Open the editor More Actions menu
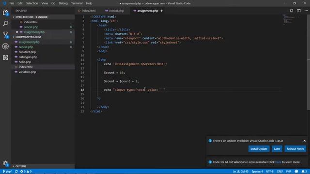Viewport: 310px width, 174px height. 306,11
